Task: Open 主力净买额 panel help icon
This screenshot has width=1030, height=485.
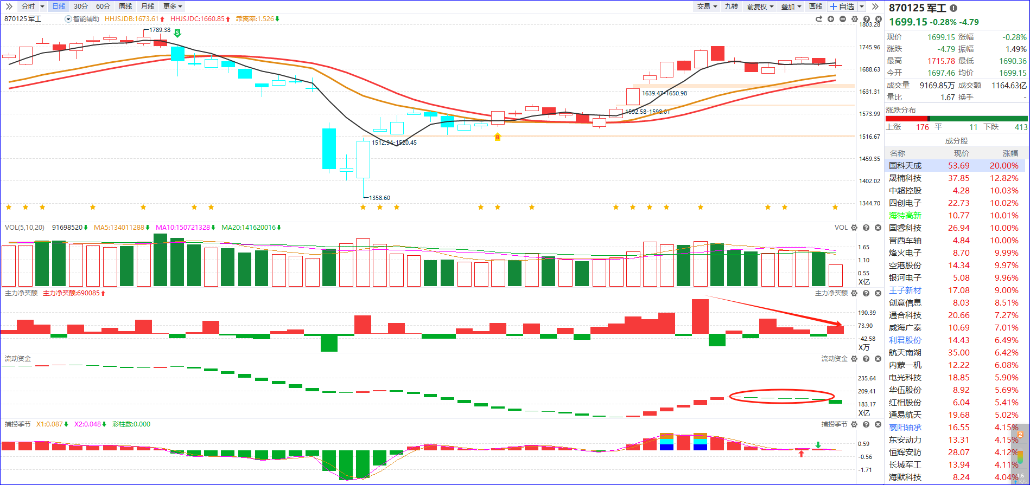Action: point(866,293)
